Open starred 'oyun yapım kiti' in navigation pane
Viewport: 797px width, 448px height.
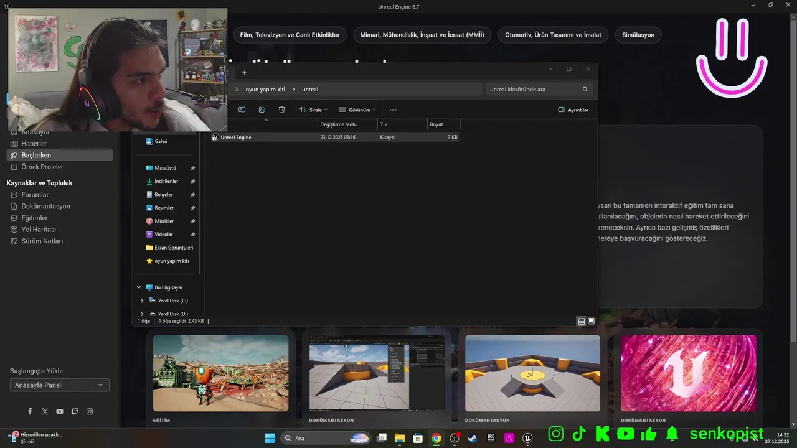coord(167,261)
